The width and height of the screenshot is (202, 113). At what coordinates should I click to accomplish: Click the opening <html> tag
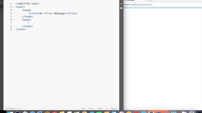20,7
